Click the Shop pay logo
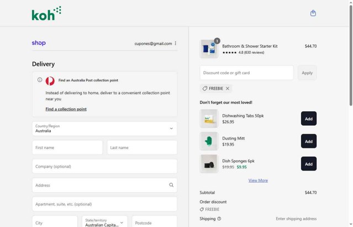Screen dimensions: 353x227 coord(39,43)
